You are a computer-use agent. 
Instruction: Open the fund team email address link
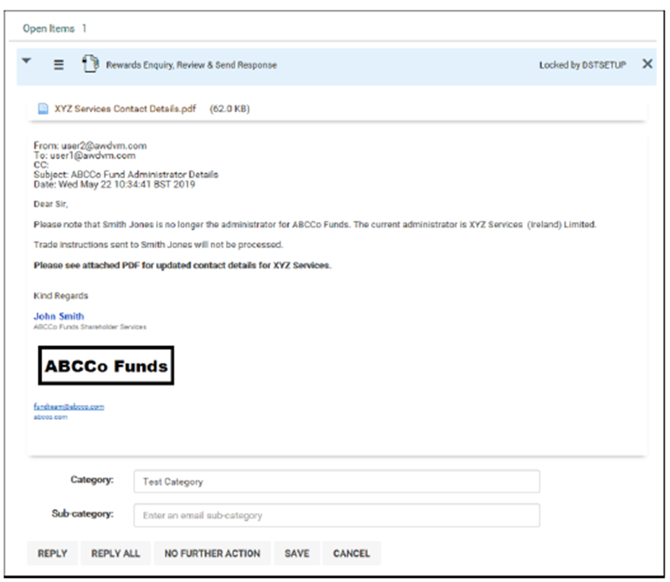tap(69, 406)
